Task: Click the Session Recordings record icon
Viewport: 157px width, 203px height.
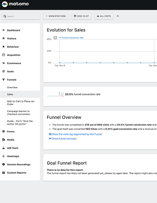Action: pos(4,164)
